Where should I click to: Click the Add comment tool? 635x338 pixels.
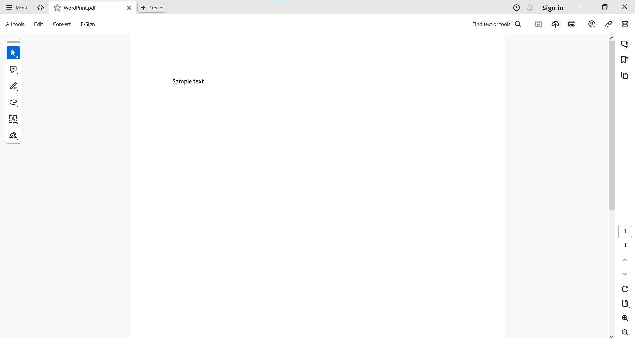pyautogui.click(x=13, y=70)
